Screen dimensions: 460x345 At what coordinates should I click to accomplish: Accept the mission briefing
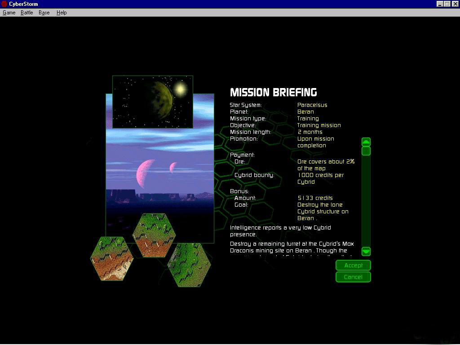point(353,265)
